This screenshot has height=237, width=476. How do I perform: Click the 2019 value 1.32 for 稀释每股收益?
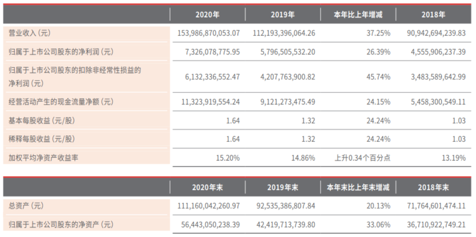tap(308, 139)
